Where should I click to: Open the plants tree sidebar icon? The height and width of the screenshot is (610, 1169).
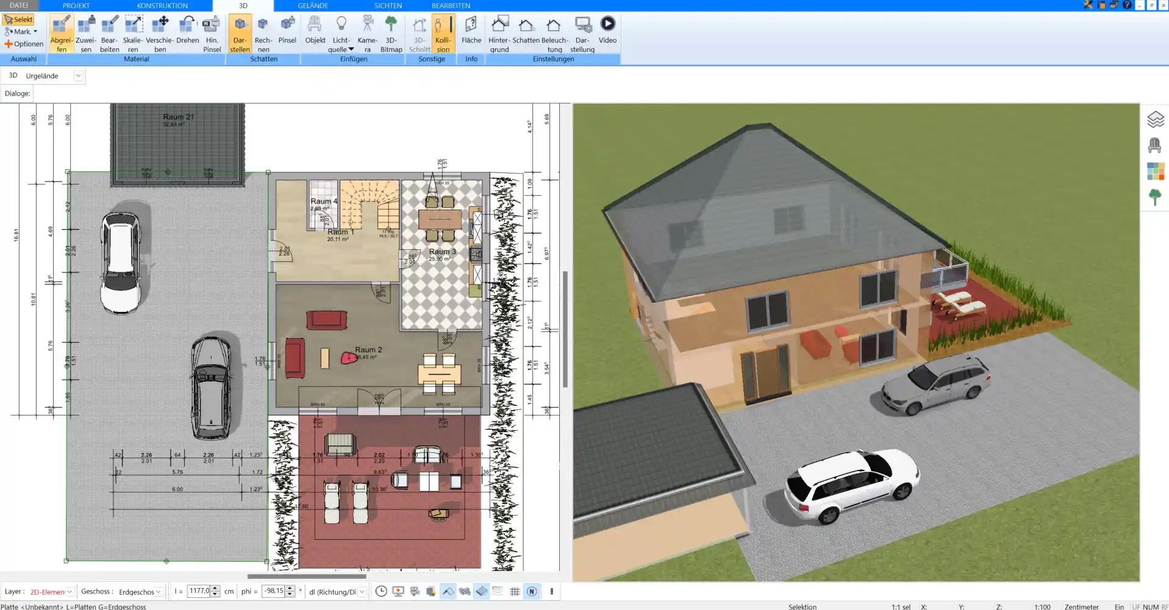pyautogui.click(x=1155, y=197)
